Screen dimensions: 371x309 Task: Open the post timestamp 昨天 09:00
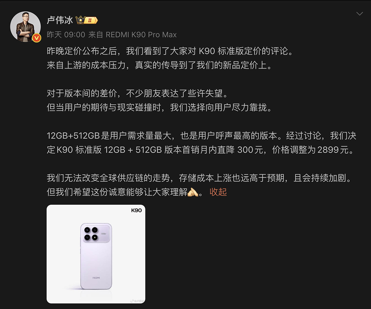pyautogui.click(x=66, y=35)
